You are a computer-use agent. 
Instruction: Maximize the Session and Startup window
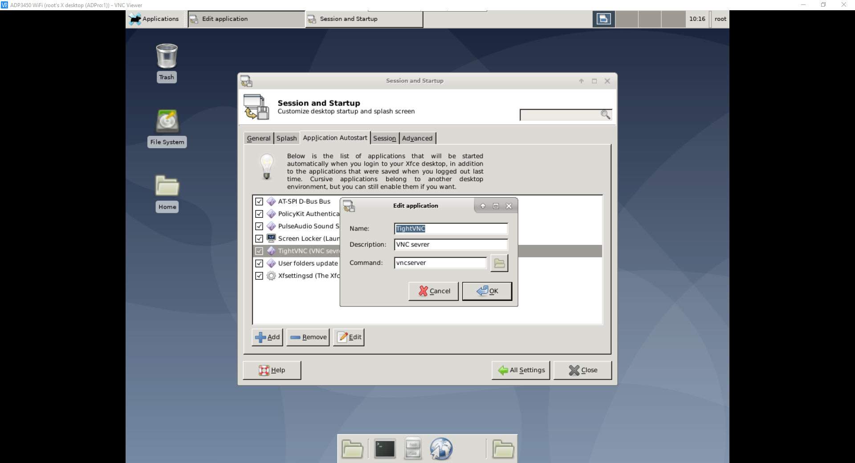click(x=594, y=81)
